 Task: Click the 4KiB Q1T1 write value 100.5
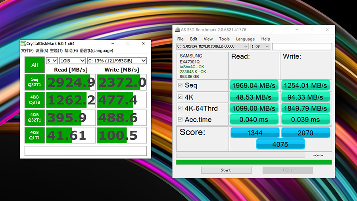click(x=122, y=135)
